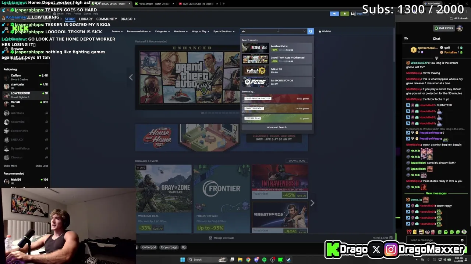
Task: Open the emoji picker in chat input
Action: 462,240
